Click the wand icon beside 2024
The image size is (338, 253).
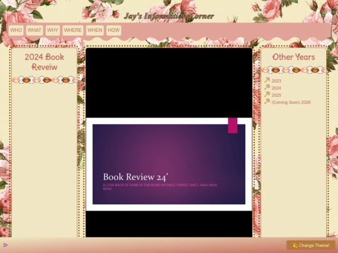(267, 87)
